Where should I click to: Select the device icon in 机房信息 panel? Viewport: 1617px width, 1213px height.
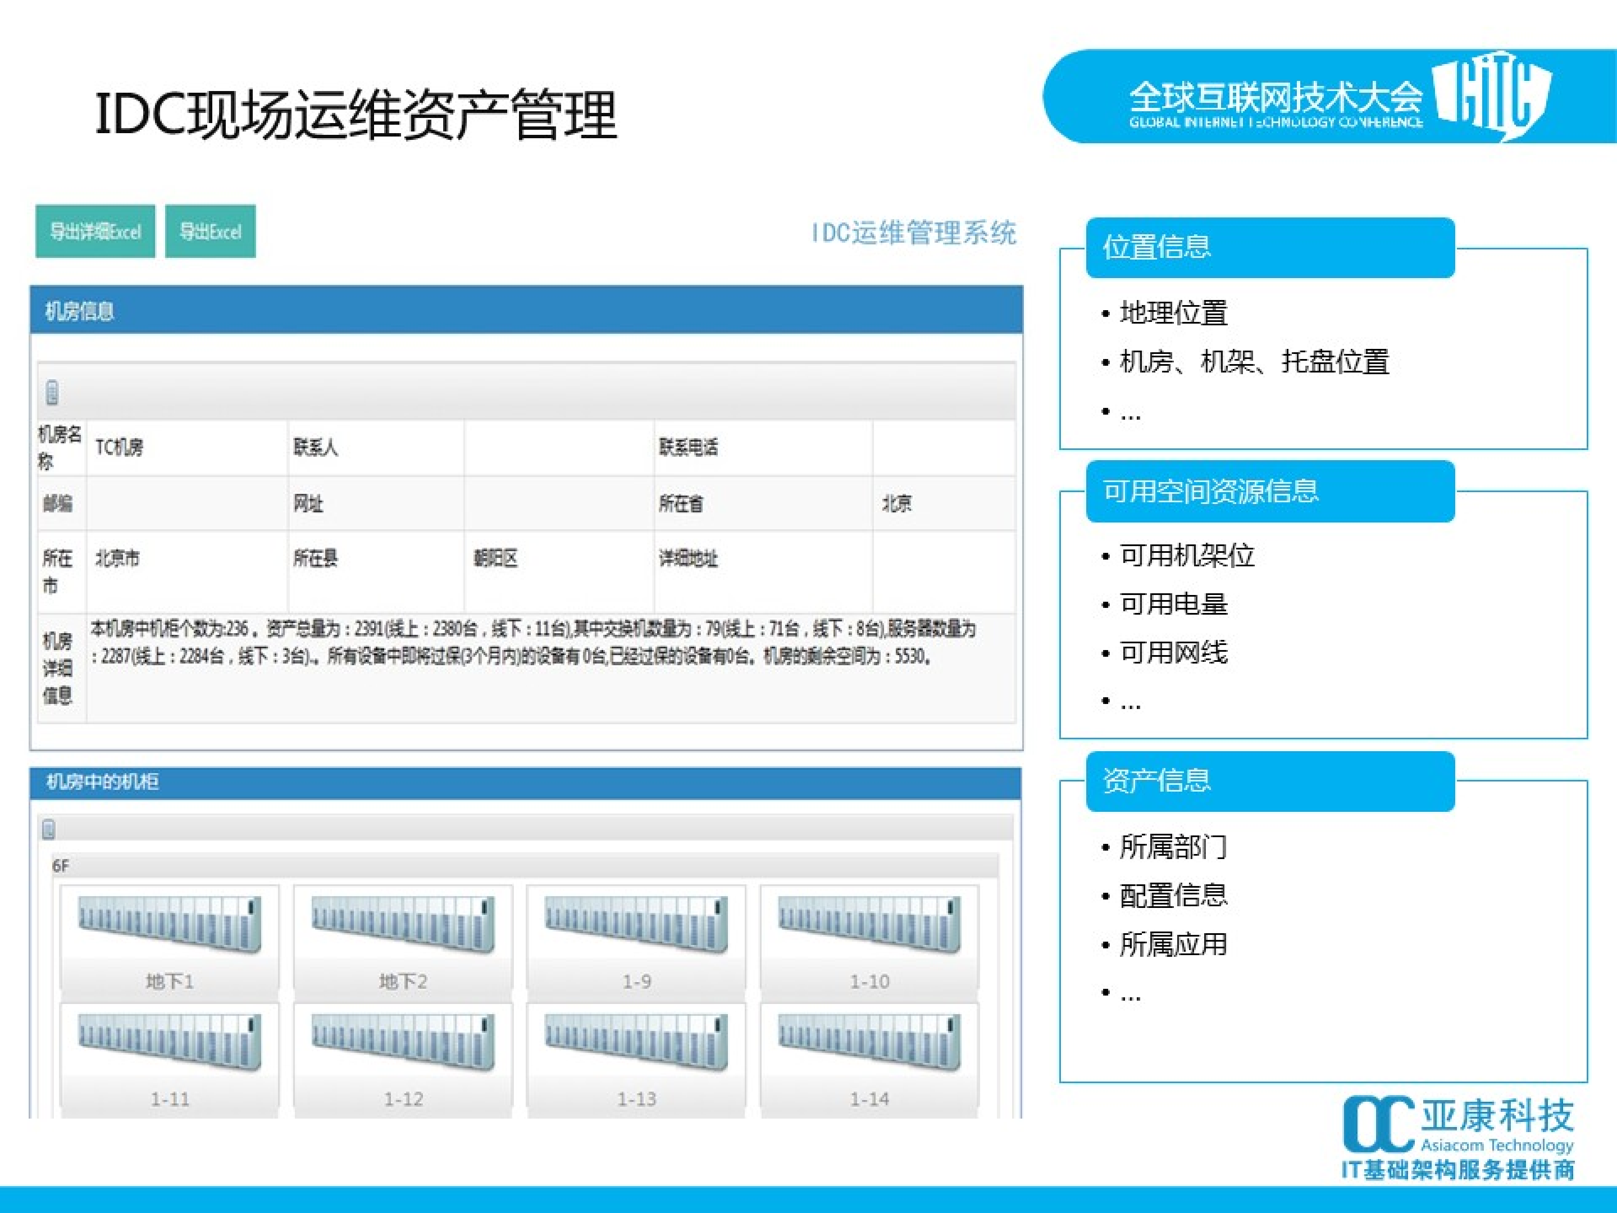click(x=52, y=392)
